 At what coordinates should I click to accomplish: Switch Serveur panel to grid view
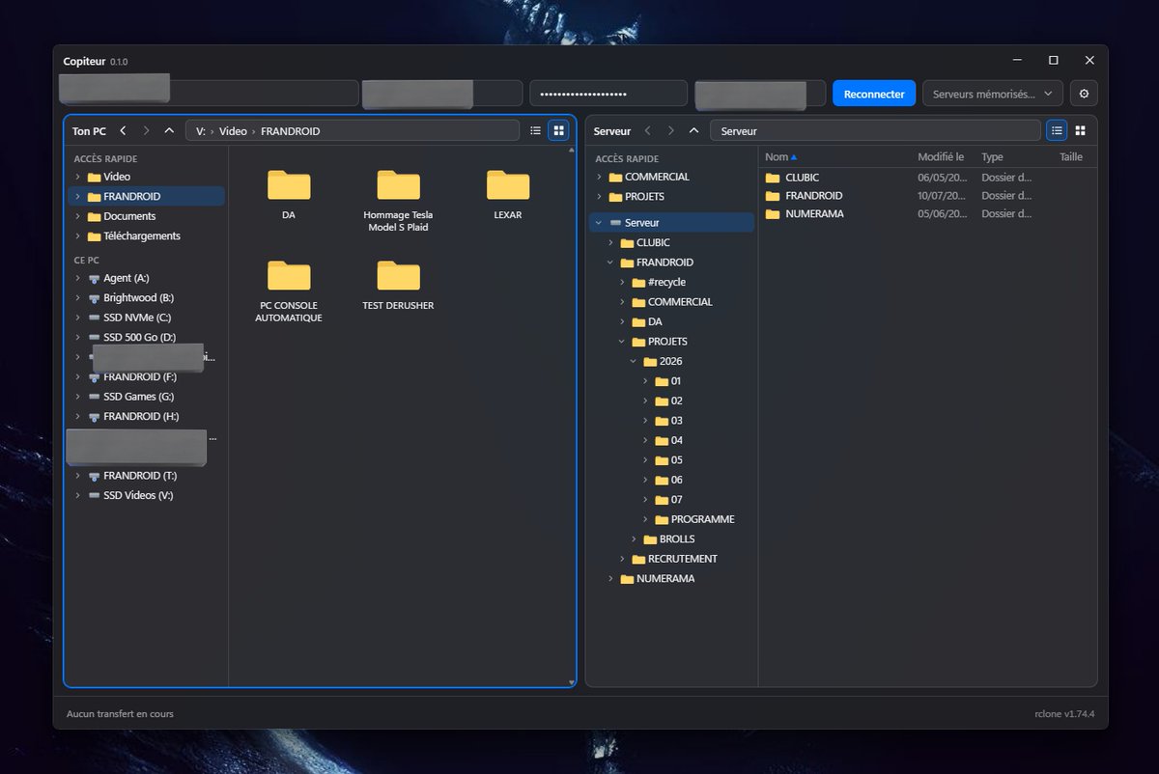pyautogui.click(x=1080, y=130)
